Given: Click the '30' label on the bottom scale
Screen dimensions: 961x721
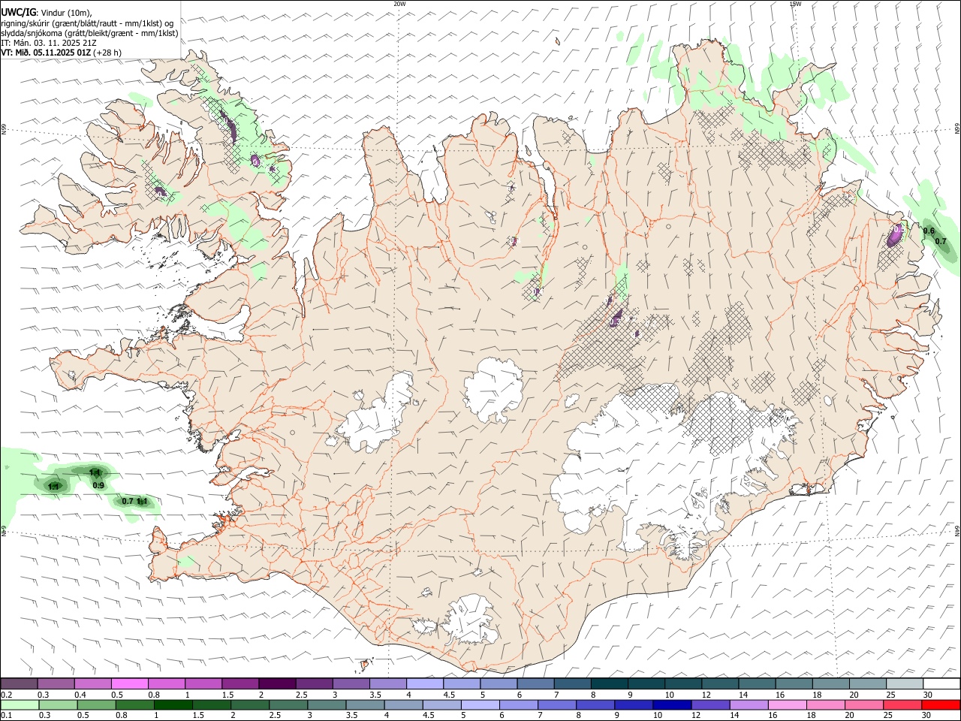Looking at the screenshot, I should 928,716.
